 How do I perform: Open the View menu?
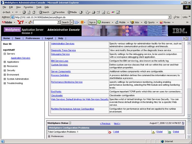pos(18,7)
